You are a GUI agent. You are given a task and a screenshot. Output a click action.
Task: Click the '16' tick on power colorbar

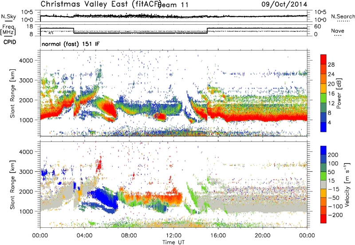point(331,94)
